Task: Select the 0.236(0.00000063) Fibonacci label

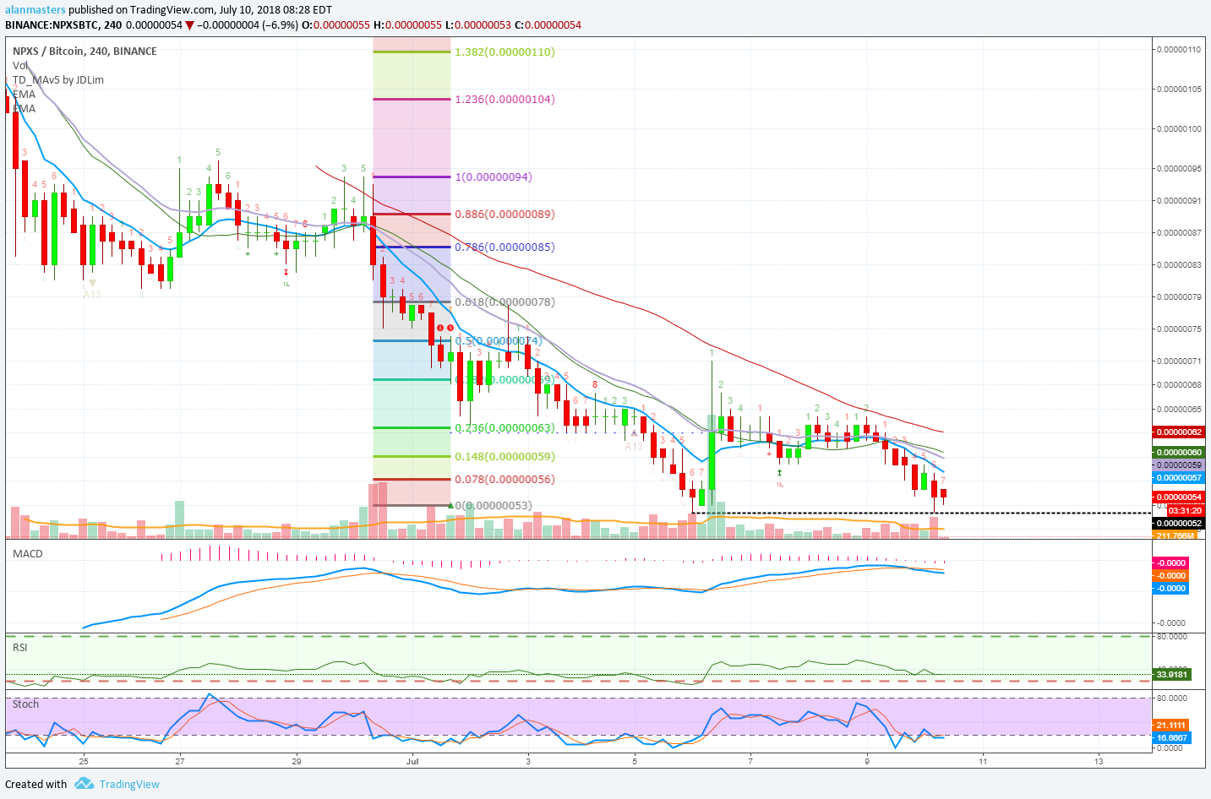Action: (505, 427)
